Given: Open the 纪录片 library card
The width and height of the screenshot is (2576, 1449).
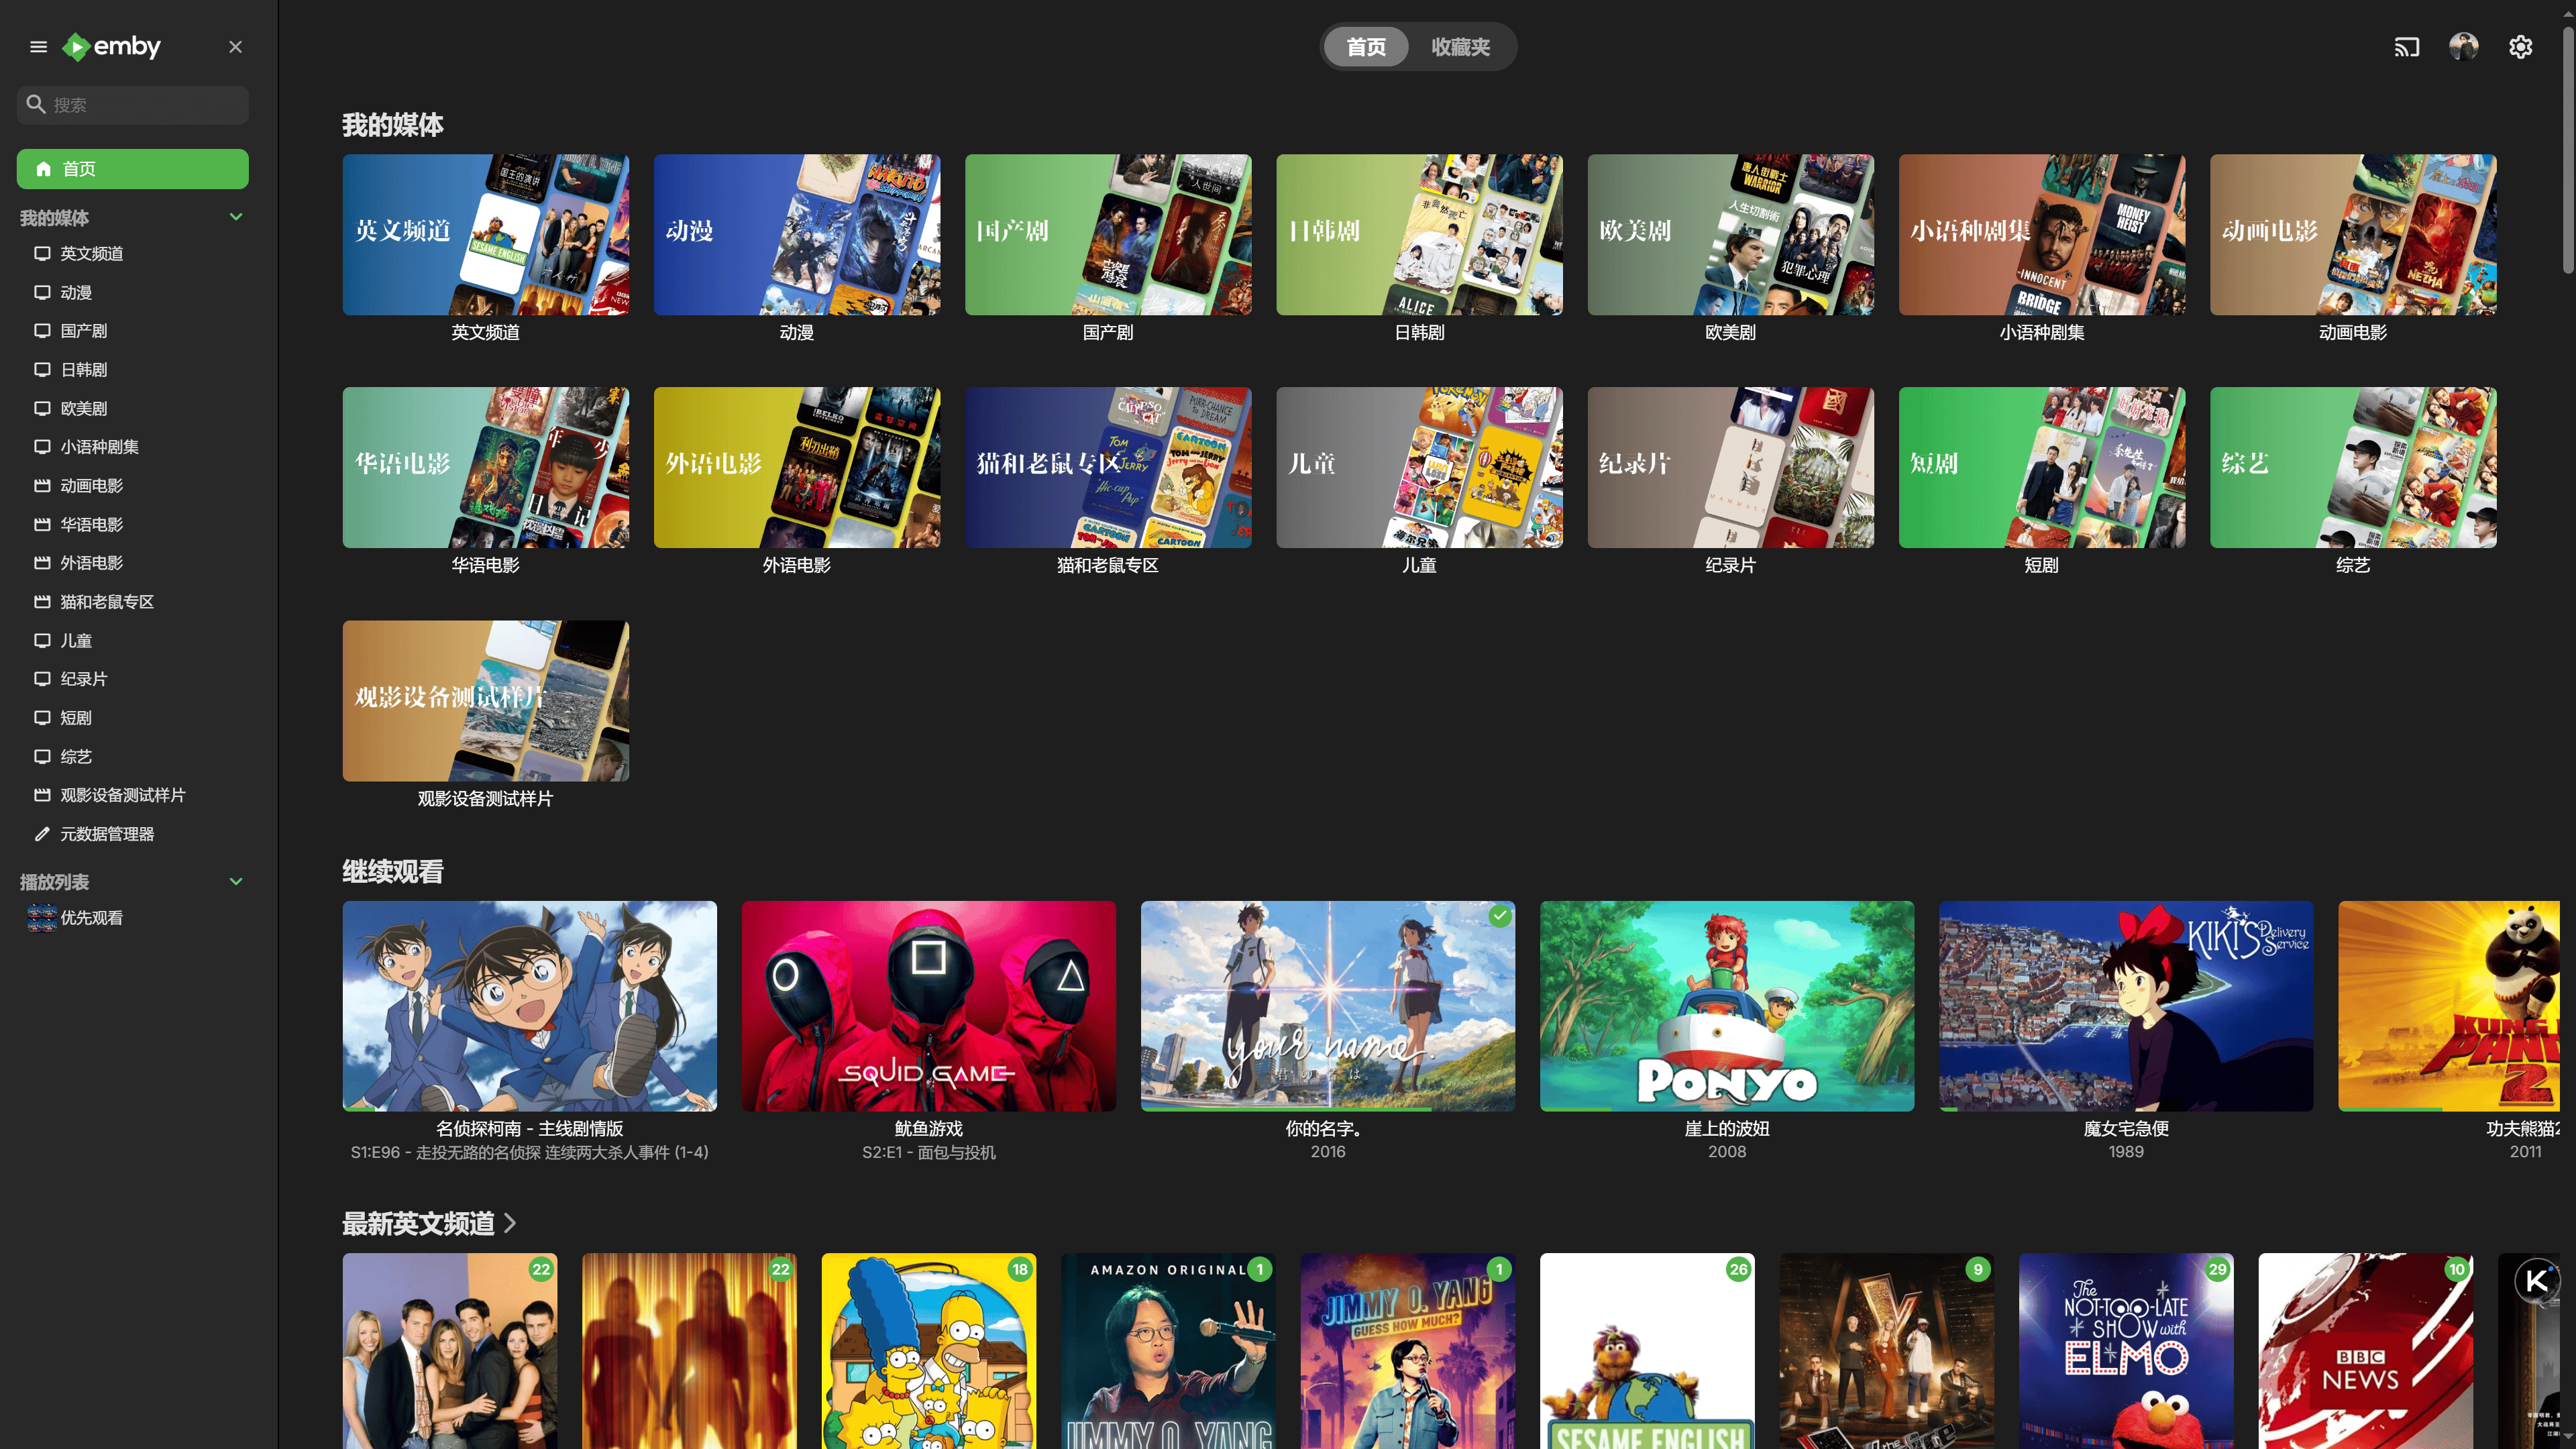Looking at the screenshot, I should coord(1730,467).
